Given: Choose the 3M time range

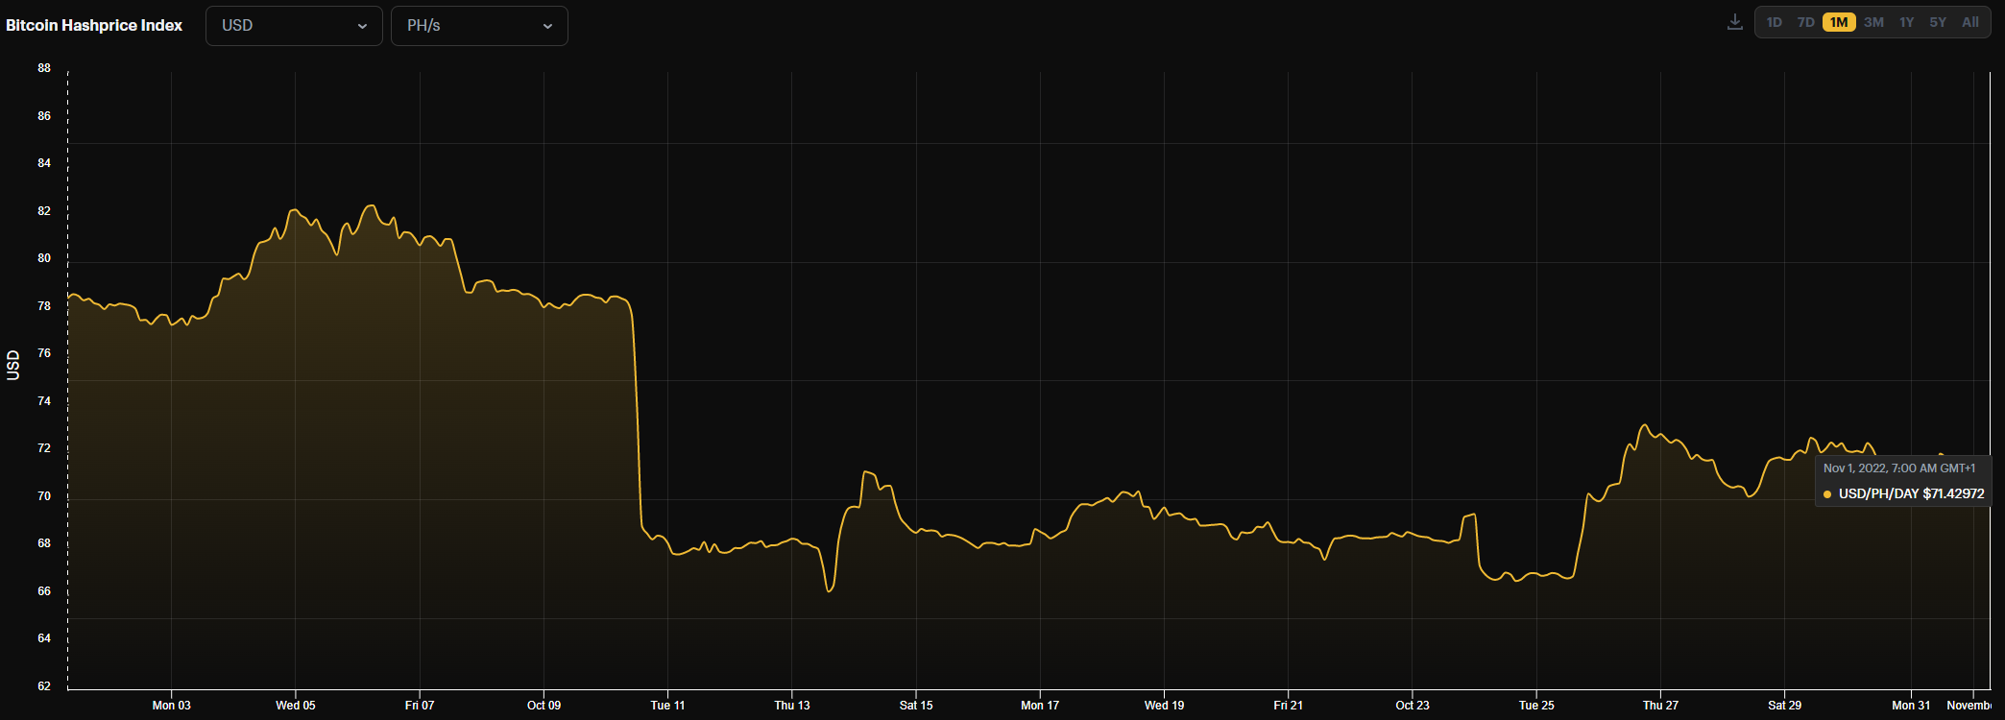Looking at the screenshot, I should click(1873, 22).
